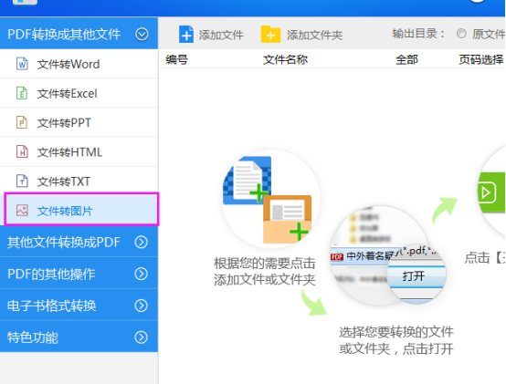The width and height of the screenshot is (506, 384).
Task: Click the 添加文件夹 button label
Action: 314,35
